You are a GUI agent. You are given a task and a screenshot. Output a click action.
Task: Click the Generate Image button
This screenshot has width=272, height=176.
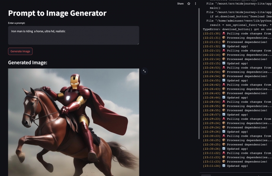tap(20, 51)
